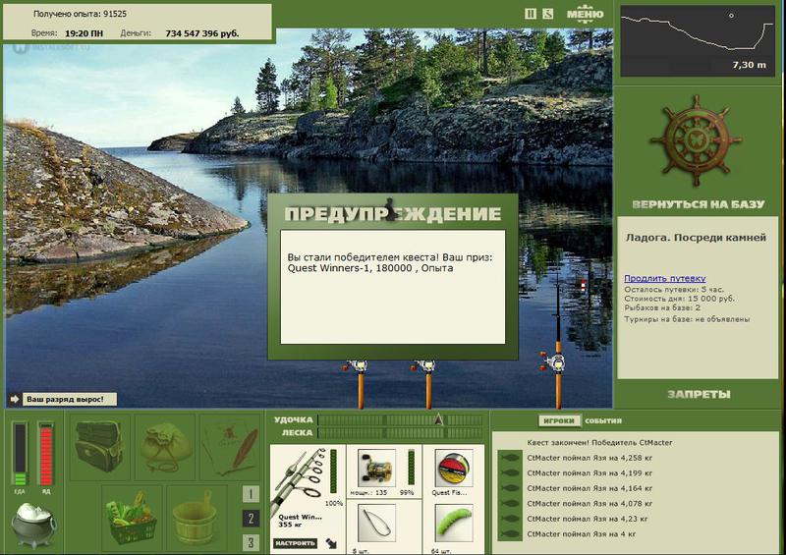Select rod slot 3
The image size is (786, 555).
[x=251, y=542]
